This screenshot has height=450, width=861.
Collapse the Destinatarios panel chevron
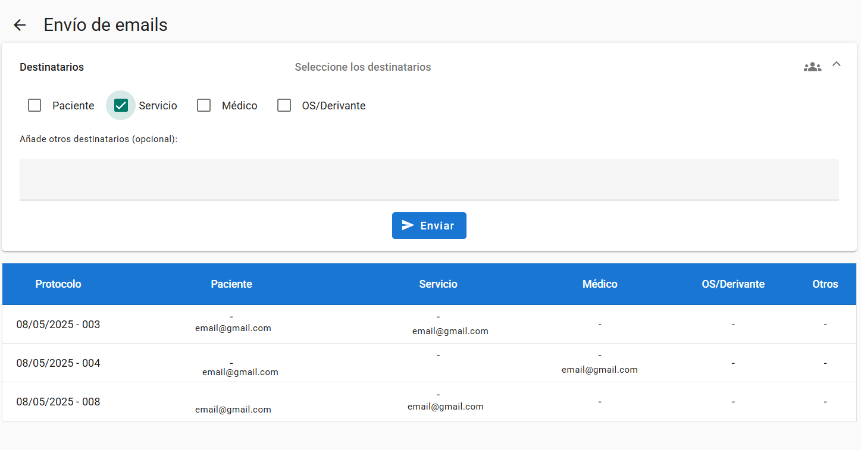coord(836,64)
